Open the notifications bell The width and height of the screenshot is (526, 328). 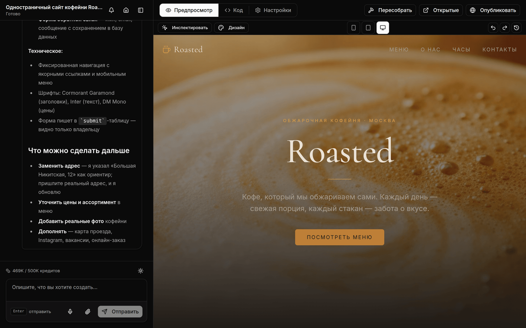(x=111, y=10)
